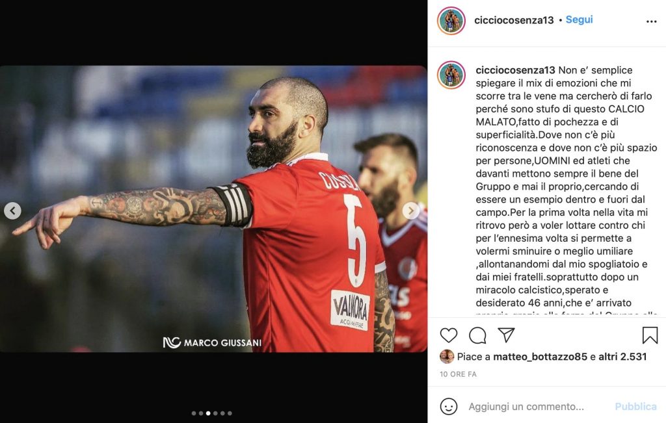Click the Pubblica button
Image resolution: width=666 pixels, height=423 pixels.
tap(635, 407)
